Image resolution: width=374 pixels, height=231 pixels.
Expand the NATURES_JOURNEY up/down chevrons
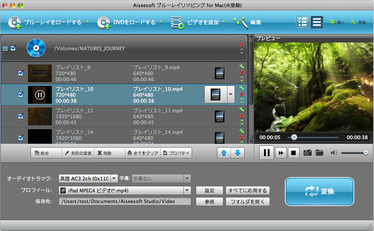click(x=242, y=51)
